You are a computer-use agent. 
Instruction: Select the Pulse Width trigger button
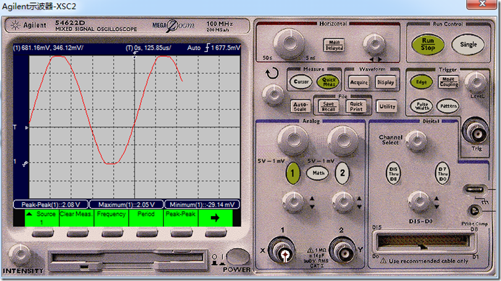pos(422,106)
